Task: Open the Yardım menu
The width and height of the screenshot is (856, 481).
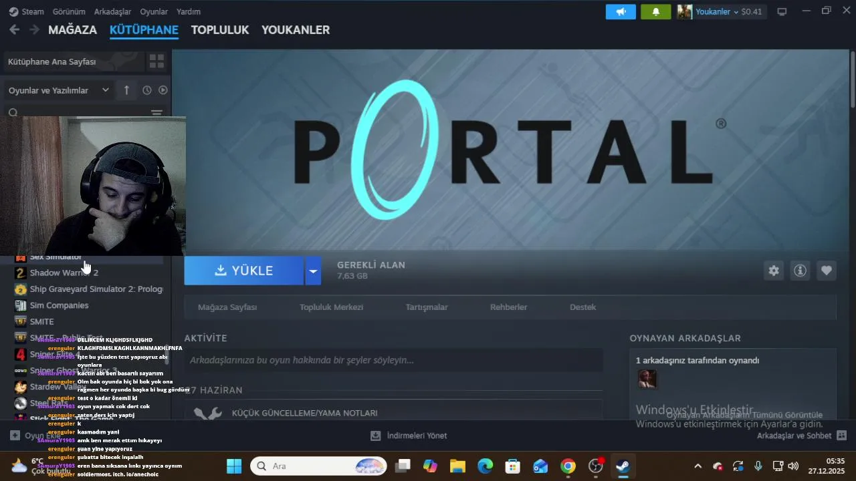Action: pyautogui.click(x=188, y=11)
